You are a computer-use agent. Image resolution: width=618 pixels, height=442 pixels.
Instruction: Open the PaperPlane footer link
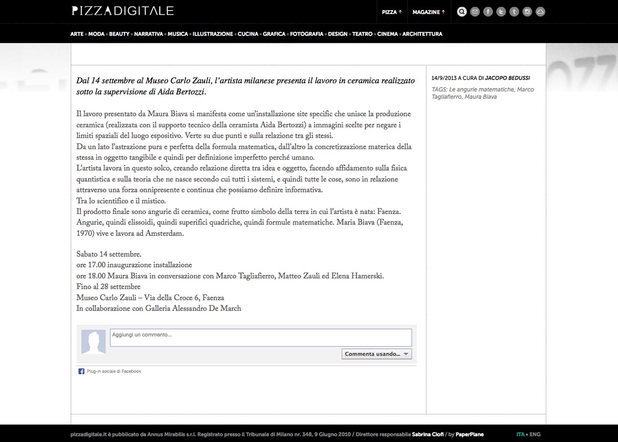point(469,434)
